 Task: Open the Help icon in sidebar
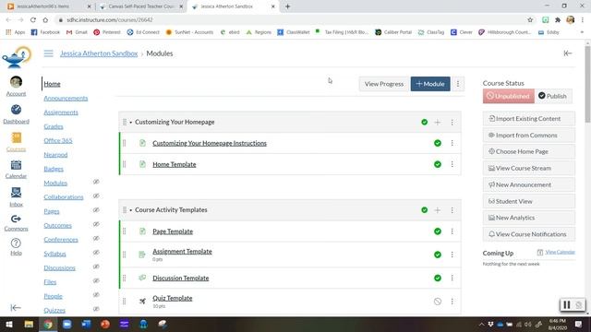(x=16, y=243)
